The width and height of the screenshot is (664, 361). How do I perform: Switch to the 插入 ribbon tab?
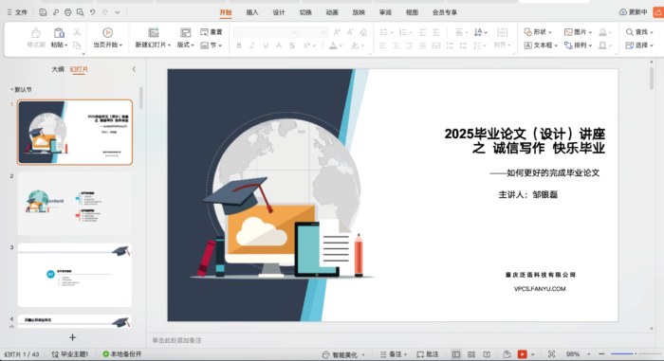(x=252, y=12)
